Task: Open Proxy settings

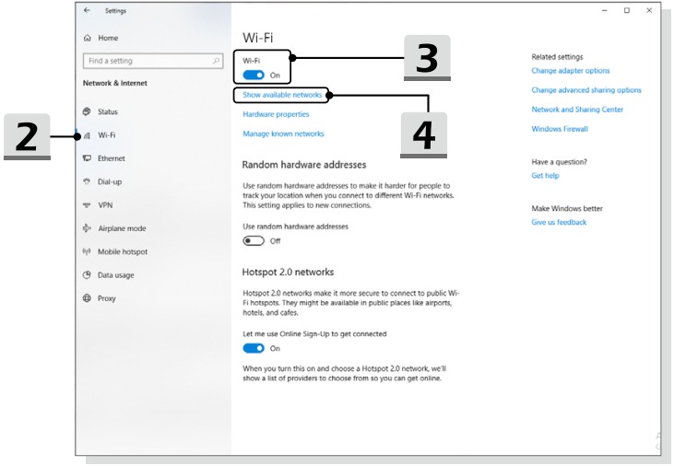Action: (x=107, y=298)
